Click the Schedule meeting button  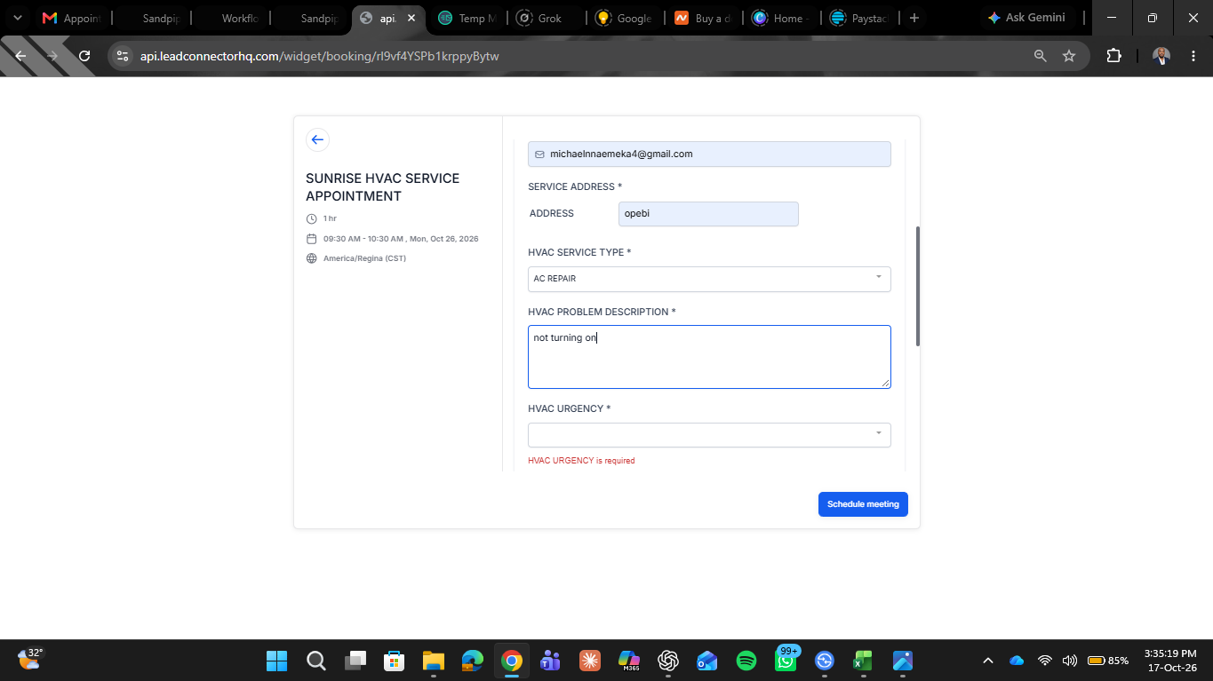[863, 504]
